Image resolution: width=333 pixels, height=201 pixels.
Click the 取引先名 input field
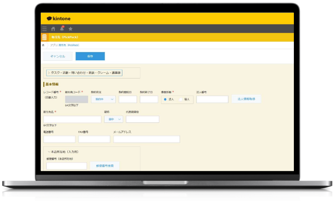pyautogui.click(x=72, y=119)
